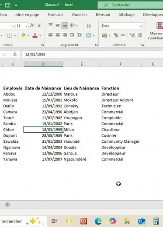The height and width of the screenshot is (227, 163).
Task: Open Alignement group dialog launcher
Action: [x=96, y=45]
